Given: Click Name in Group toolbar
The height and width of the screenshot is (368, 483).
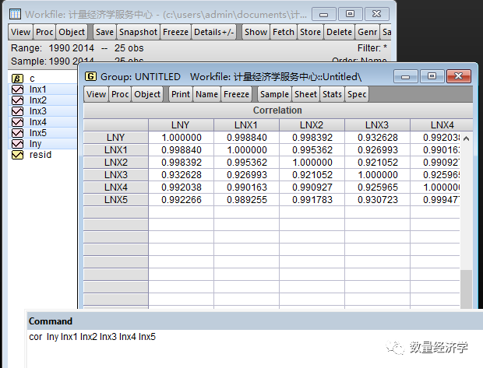Looking at the screenshot, I should click(x=206, y=94).
